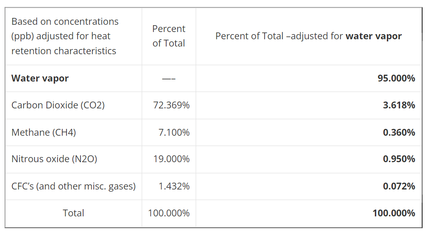This screenshot has height=236, width=429.
Task: Click the "Percent of Total" column header
Action: pos(169,36)
